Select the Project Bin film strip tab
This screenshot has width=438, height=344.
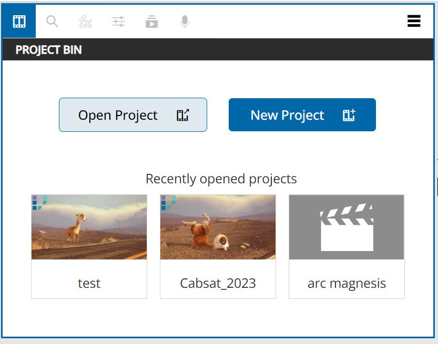19,22
